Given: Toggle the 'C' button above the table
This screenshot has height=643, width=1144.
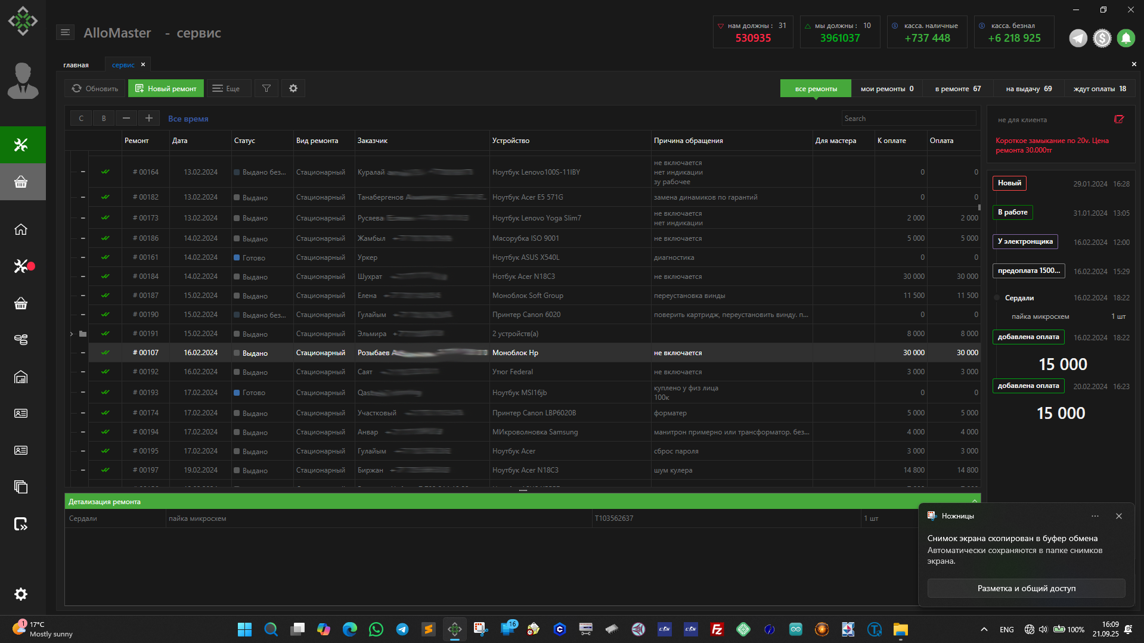Looking at the screenshot, I should tap(81, 119).
